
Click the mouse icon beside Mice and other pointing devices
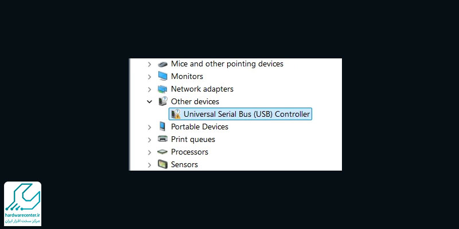tap(162, 64)
